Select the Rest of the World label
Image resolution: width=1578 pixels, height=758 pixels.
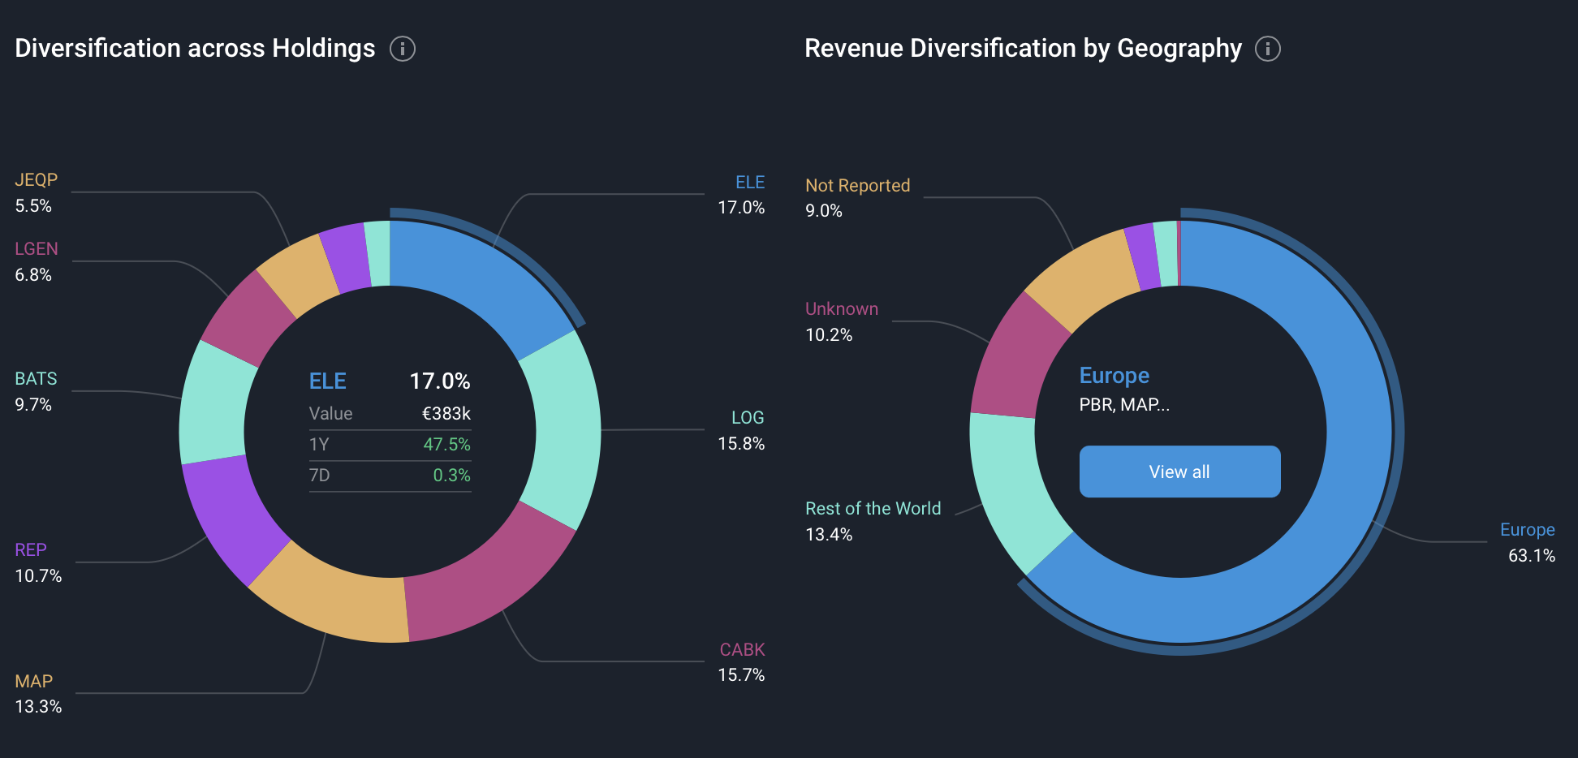[x=873, y=509]
